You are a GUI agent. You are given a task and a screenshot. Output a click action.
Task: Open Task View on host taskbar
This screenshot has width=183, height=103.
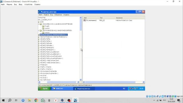pos(16,100)
